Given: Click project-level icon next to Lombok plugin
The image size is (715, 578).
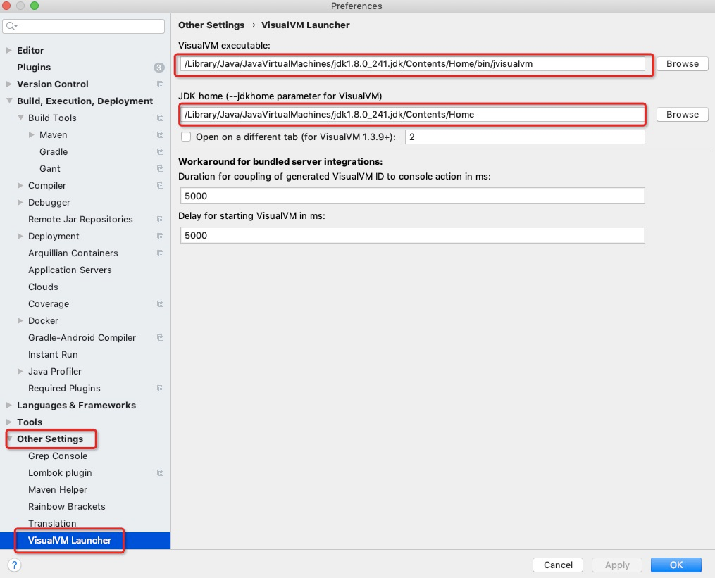Looking at the screenshot, I should click(160, 472).
